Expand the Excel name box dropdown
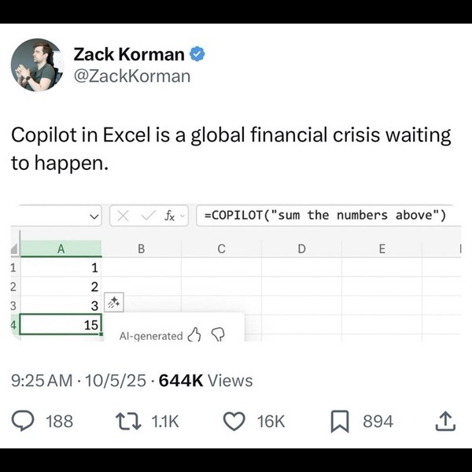This screenshot has height=472, width=472. pyautogui.click(x=94, y=216)
